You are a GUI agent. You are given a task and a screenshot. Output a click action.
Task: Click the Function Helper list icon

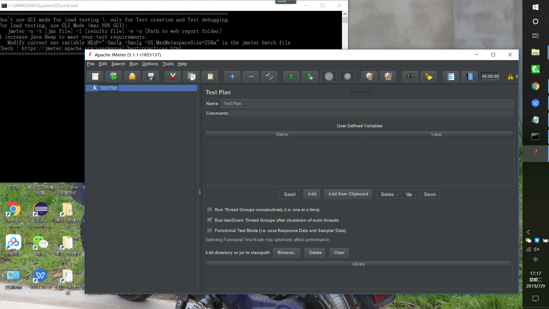click(x=451, y=76)
